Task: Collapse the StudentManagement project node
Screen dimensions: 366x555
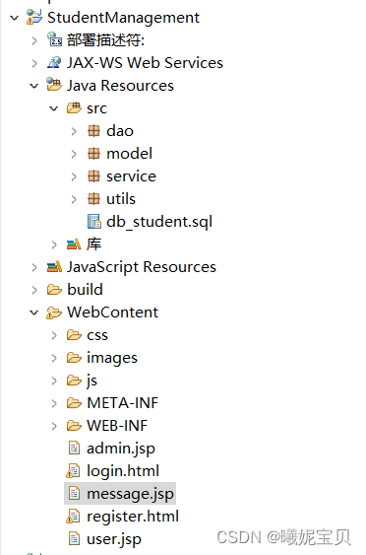Action: [14, 18]
